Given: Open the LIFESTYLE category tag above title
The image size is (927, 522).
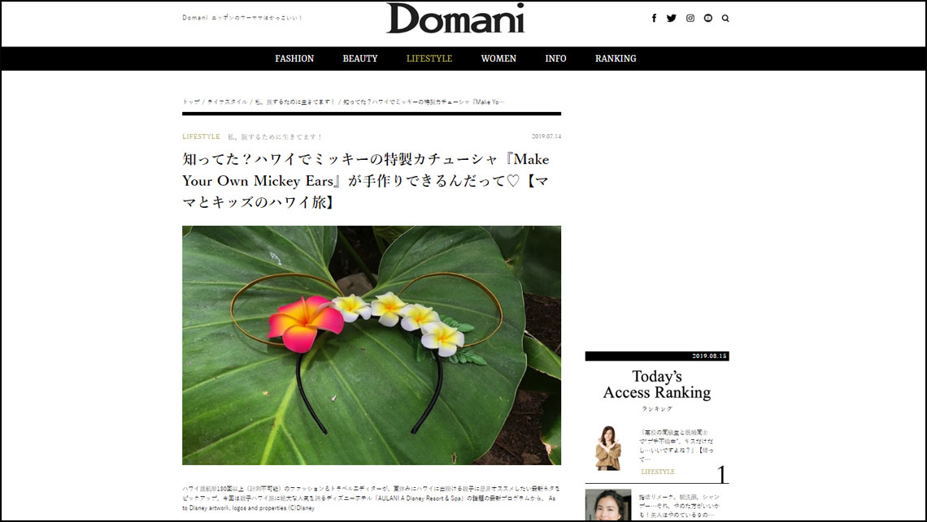Looking at the screenshot, I should point(201,136).
